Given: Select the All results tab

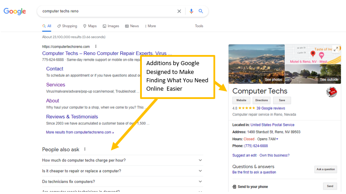Looking at the screenshot, I should (x=47, y=26).
